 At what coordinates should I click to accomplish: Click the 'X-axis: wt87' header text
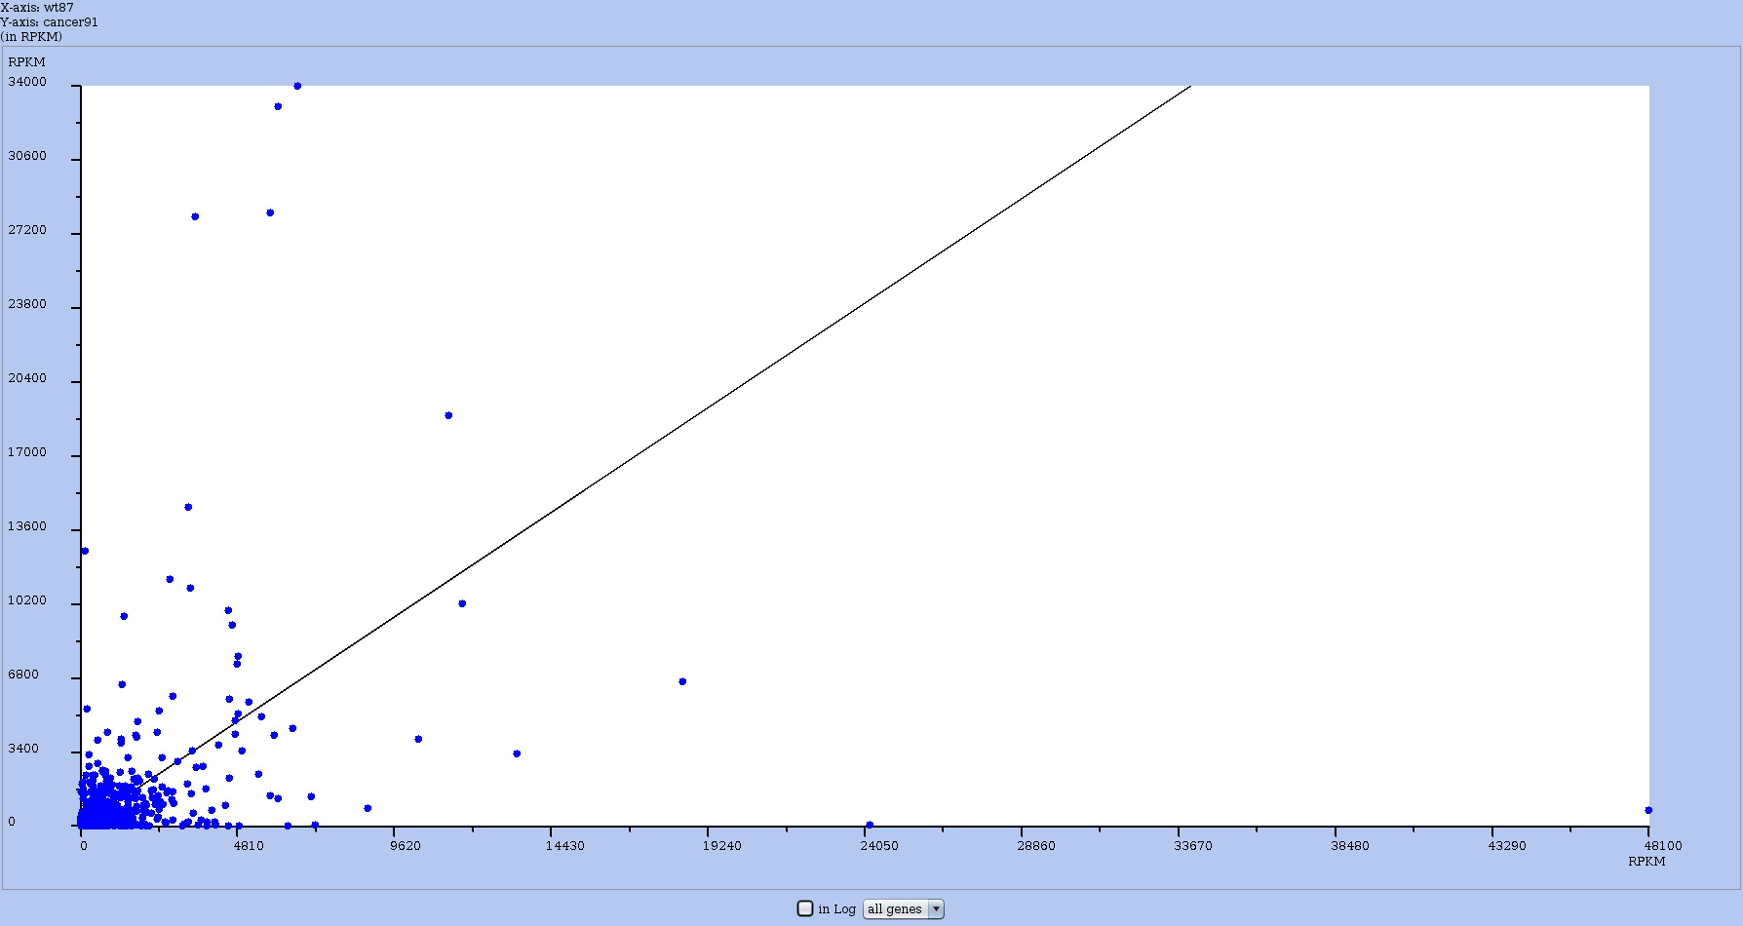[37, 8]
